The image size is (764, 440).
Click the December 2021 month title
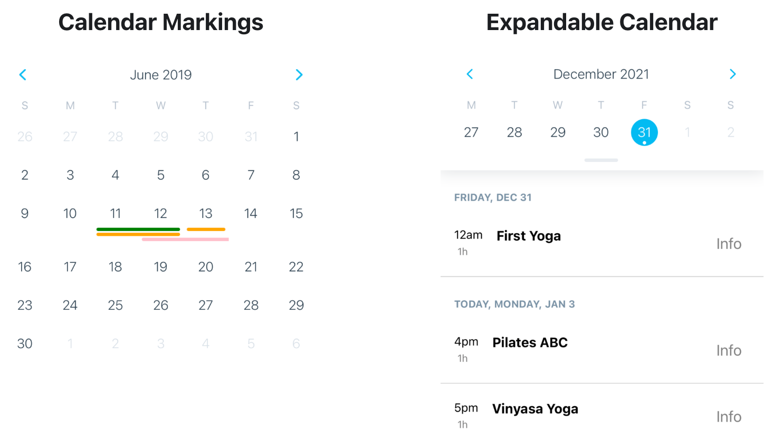pyautogui.click(x=601, y=74)
